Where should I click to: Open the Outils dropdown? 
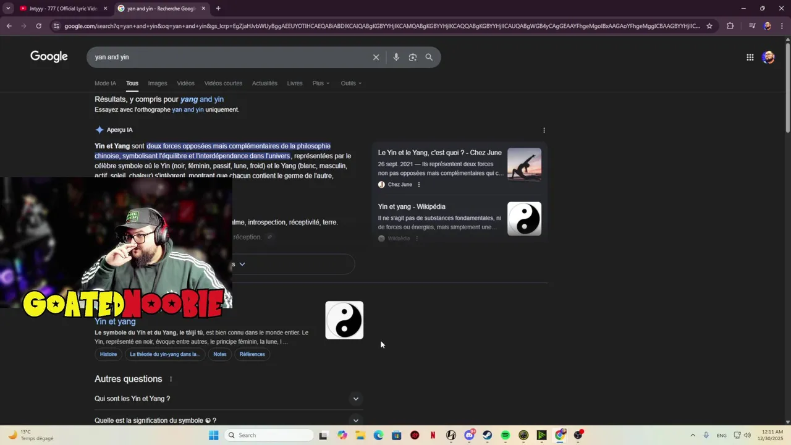pos(351,83)
